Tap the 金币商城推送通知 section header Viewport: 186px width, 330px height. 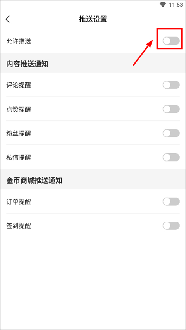pos(34,180)
